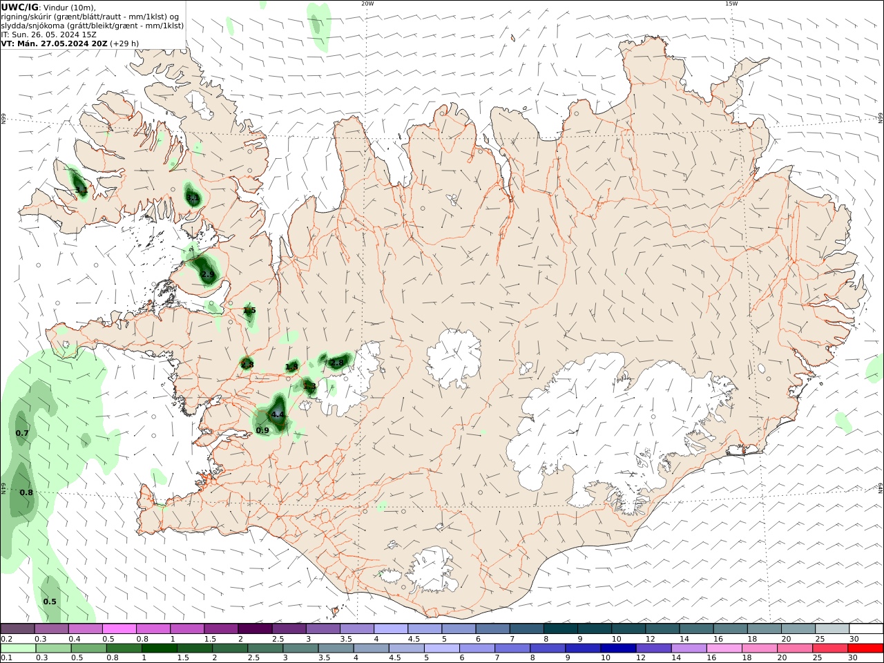Pick the palest mint green swatch in the rain legend

pos(19,648)
